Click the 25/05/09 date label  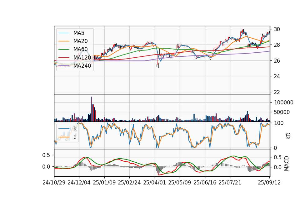(x=180, y=183)
